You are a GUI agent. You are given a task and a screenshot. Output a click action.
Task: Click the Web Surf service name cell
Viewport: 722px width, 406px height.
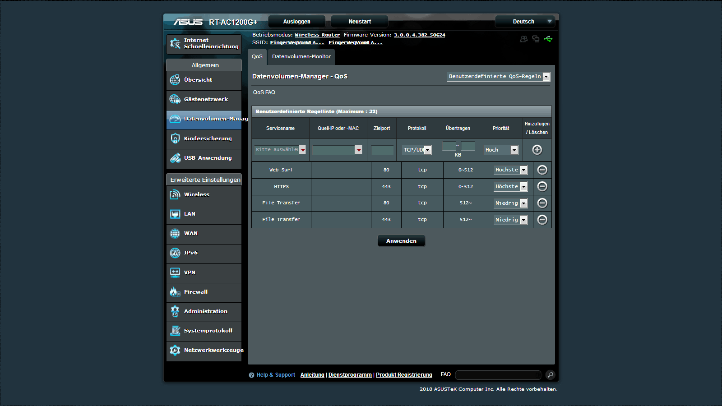click(281, 170)
